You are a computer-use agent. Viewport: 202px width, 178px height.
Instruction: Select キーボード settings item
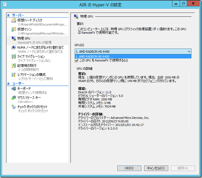38,90
